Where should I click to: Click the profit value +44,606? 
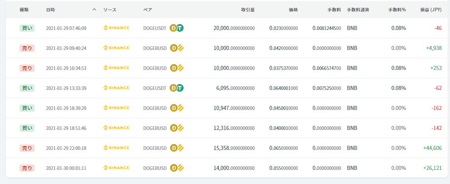coord(432,148)
